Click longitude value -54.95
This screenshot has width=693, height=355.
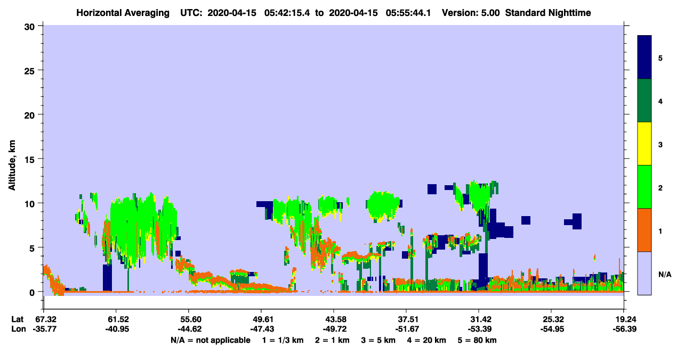coord(551,329)
